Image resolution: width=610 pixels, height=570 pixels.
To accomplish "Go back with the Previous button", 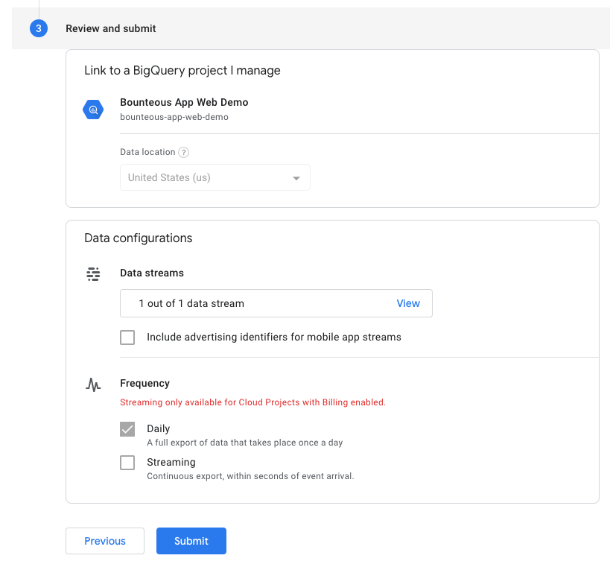I will point(105,541).
